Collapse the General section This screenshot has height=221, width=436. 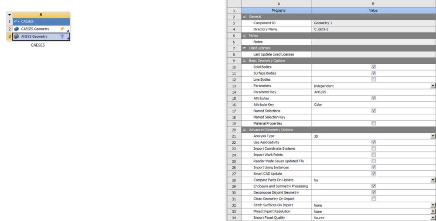[245, 16]
